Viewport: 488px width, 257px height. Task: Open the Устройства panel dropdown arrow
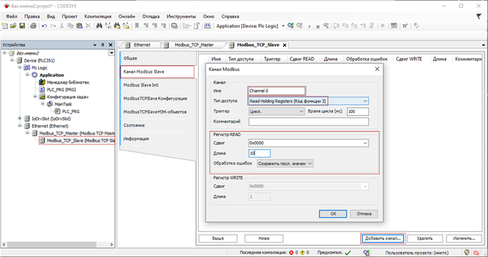pyautogui.click(x=95, y=45)
